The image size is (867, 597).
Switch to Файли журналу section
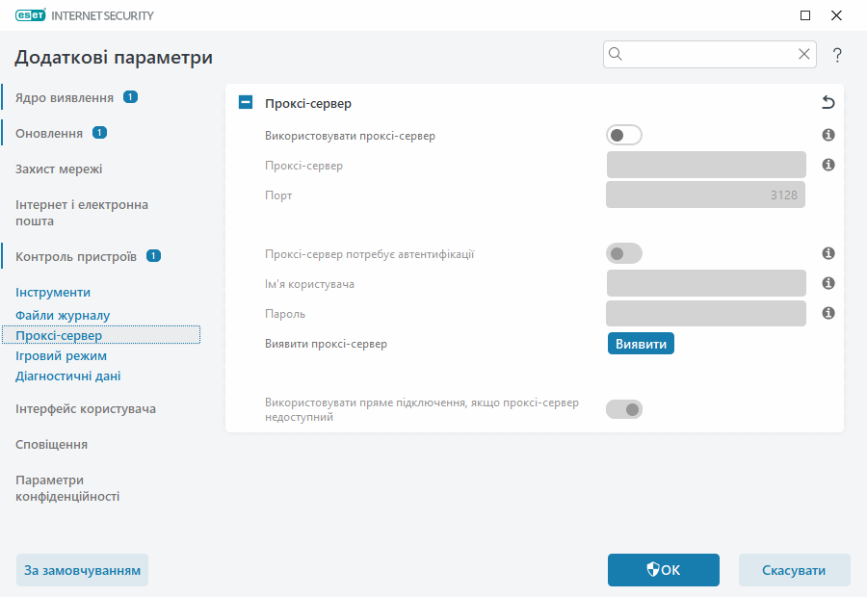click(64, 315)
